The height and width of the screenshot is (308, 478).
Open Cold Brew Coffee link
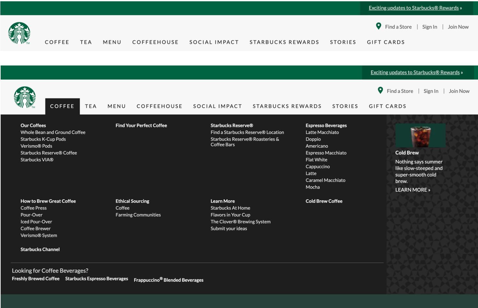coord(324,201)
